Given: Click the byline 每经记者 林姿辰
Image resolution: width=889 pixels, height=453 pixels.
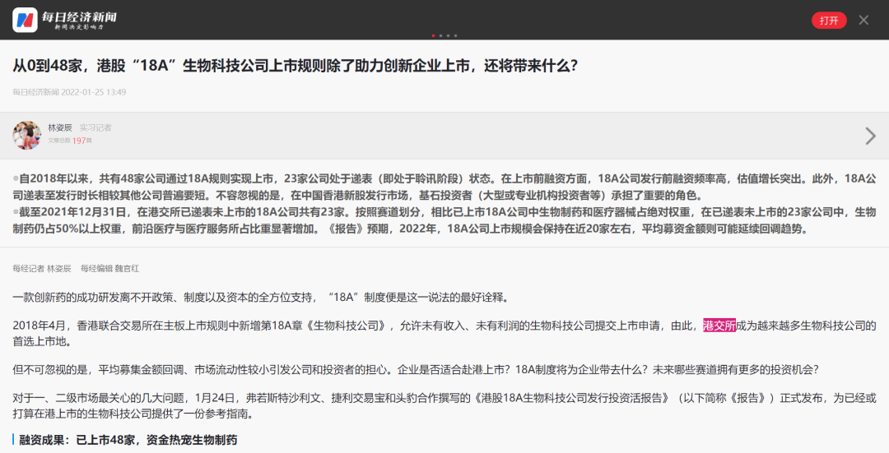Looking at the screenshot, I should (41, 269).
